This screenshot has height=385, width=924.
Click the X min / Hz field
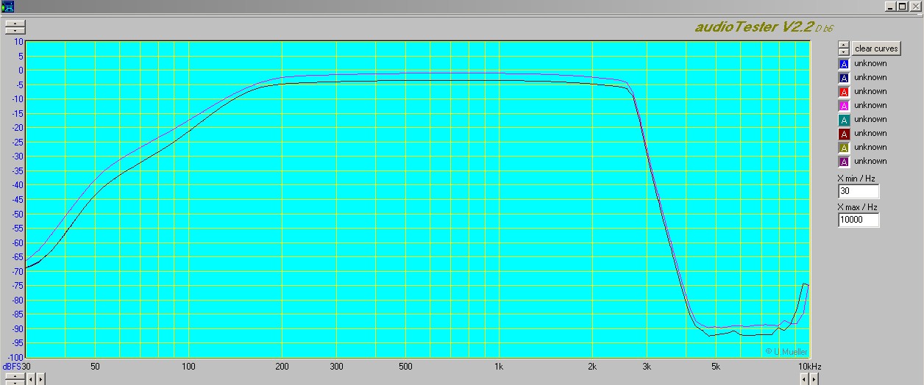pyautogui.click(x=858, y=192)
